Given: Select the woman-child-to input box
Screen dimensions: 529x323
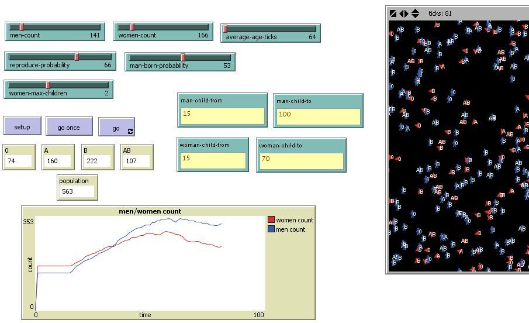Looking at the screenshot, I should coord(301,160).
